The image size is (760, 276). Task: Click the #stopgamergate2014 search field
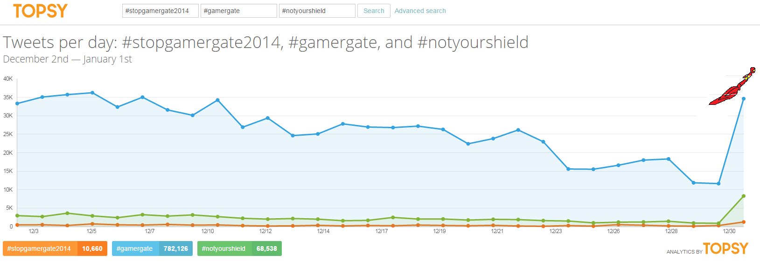(x=160, y=11)
